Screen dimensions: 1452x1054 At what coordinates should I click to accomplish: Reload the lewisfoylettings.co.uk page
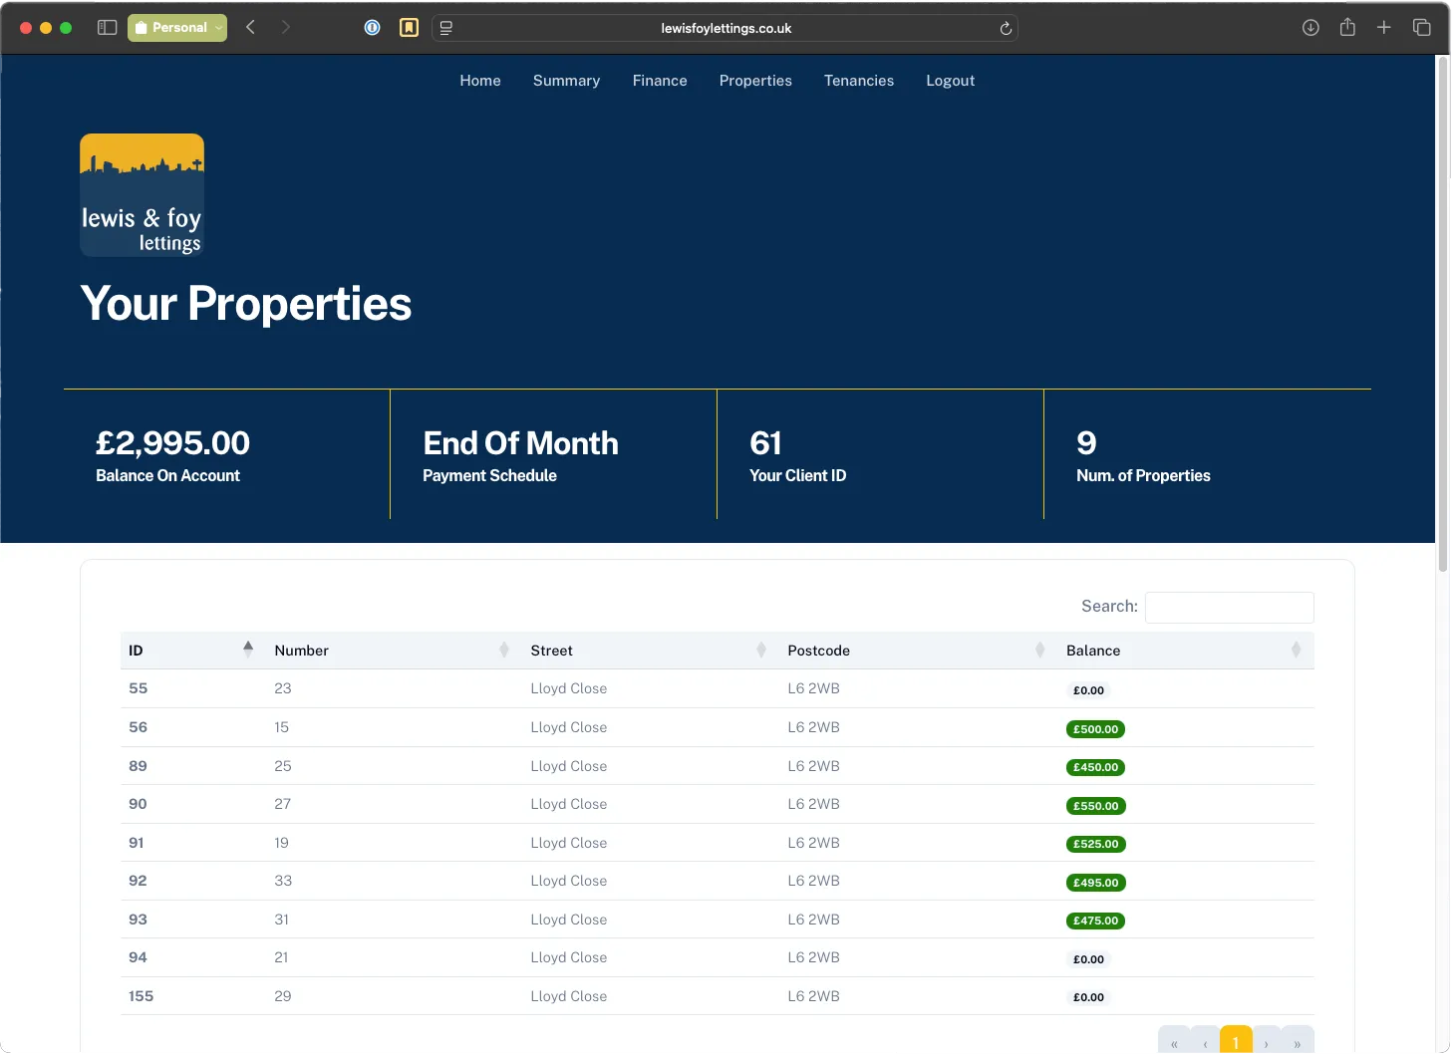point(1006,28)
